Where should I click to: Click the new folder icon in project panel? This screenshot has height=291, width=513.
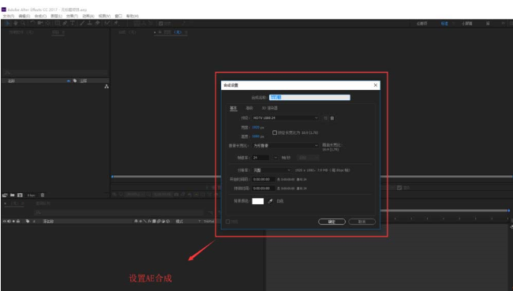[12, 196]
